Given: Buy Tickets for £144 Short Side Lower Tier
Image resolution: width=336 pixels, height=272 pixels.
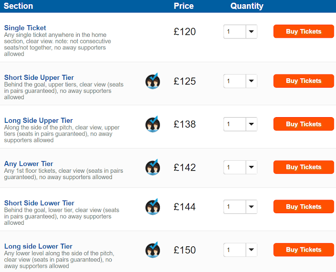Looking at the screenshot, I should [x=303, y=206].
